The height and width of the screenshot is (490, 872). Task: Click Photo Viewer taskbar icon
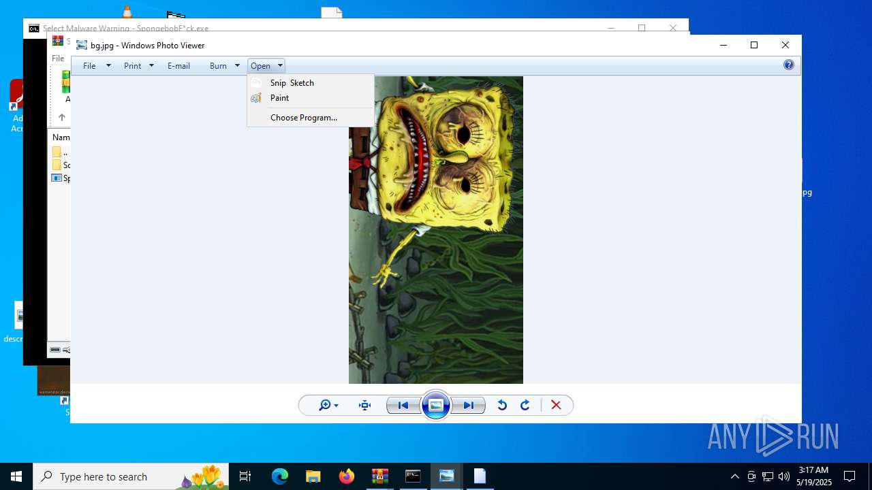point(446,476)
